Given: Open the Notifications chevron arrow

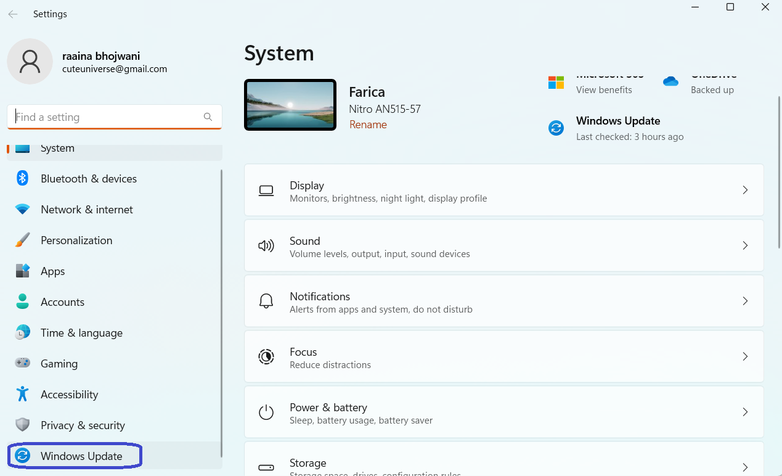Looking at the screenshot, I should pyautogui.click(x=745, y=301).
